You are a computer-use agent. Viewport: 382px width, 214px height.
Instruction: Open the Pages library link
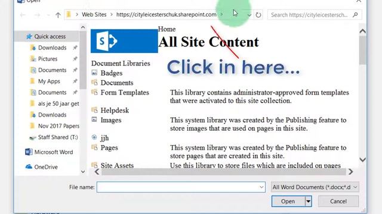pos(109,148)
